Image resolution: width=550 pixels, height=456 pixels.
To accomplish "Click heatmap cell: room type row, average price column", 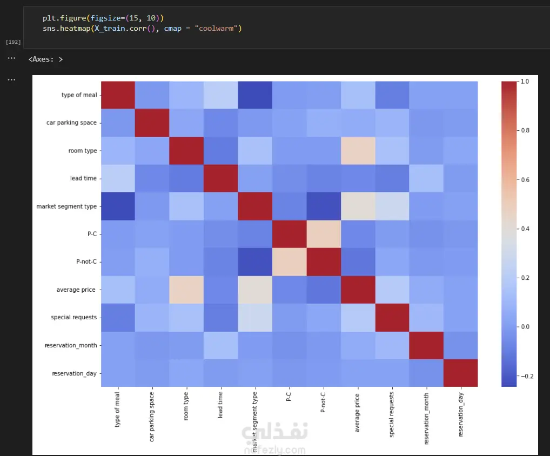I will [x=358, y=151].
